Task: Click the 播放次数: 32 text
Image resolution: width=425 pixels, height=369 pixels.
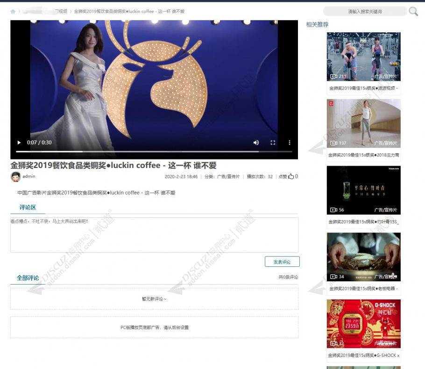Action: 260,176
